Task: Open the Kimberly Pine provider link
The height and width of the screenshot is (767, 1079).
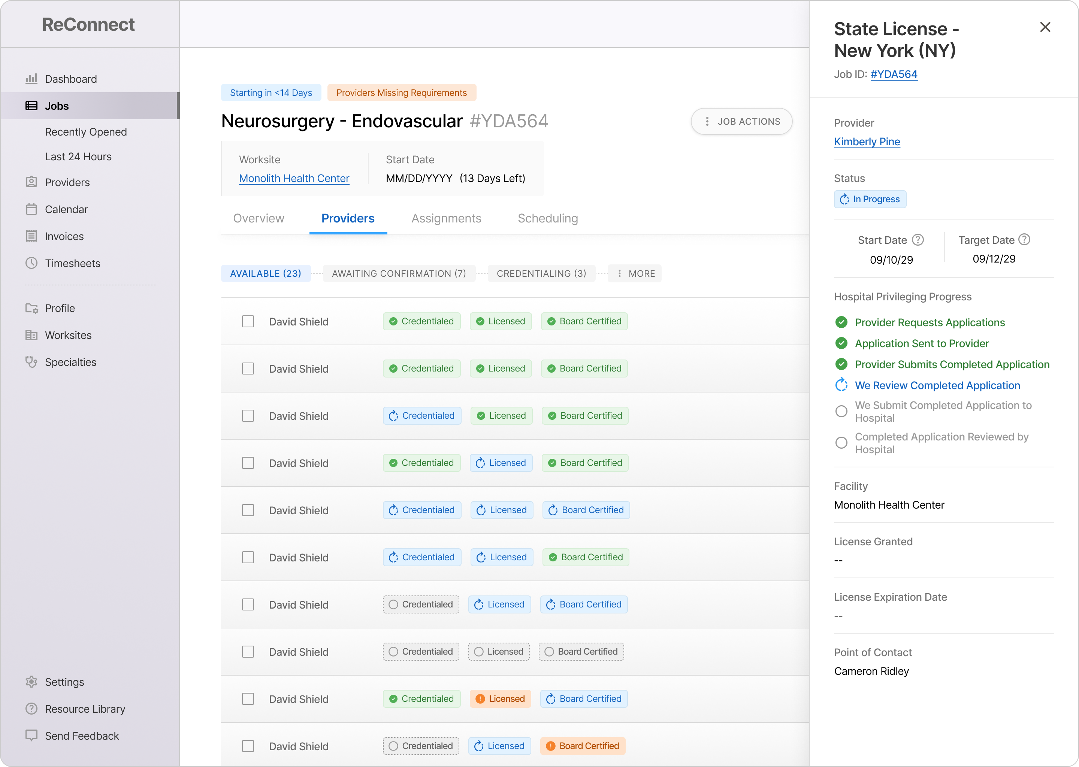Action: (867, 142)
